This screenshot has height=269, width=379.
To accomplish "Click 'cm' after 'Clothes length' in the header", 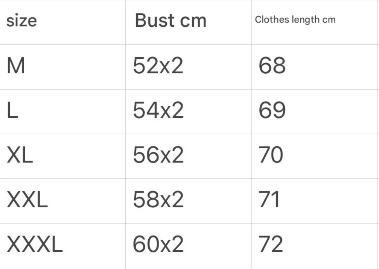I will pos(328,20).
